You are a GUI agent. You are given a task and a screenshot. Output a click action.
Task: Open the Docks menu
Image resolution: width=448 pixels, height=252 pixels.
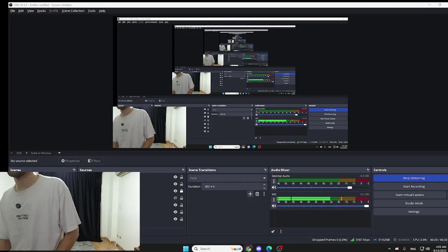pos(41,11)
